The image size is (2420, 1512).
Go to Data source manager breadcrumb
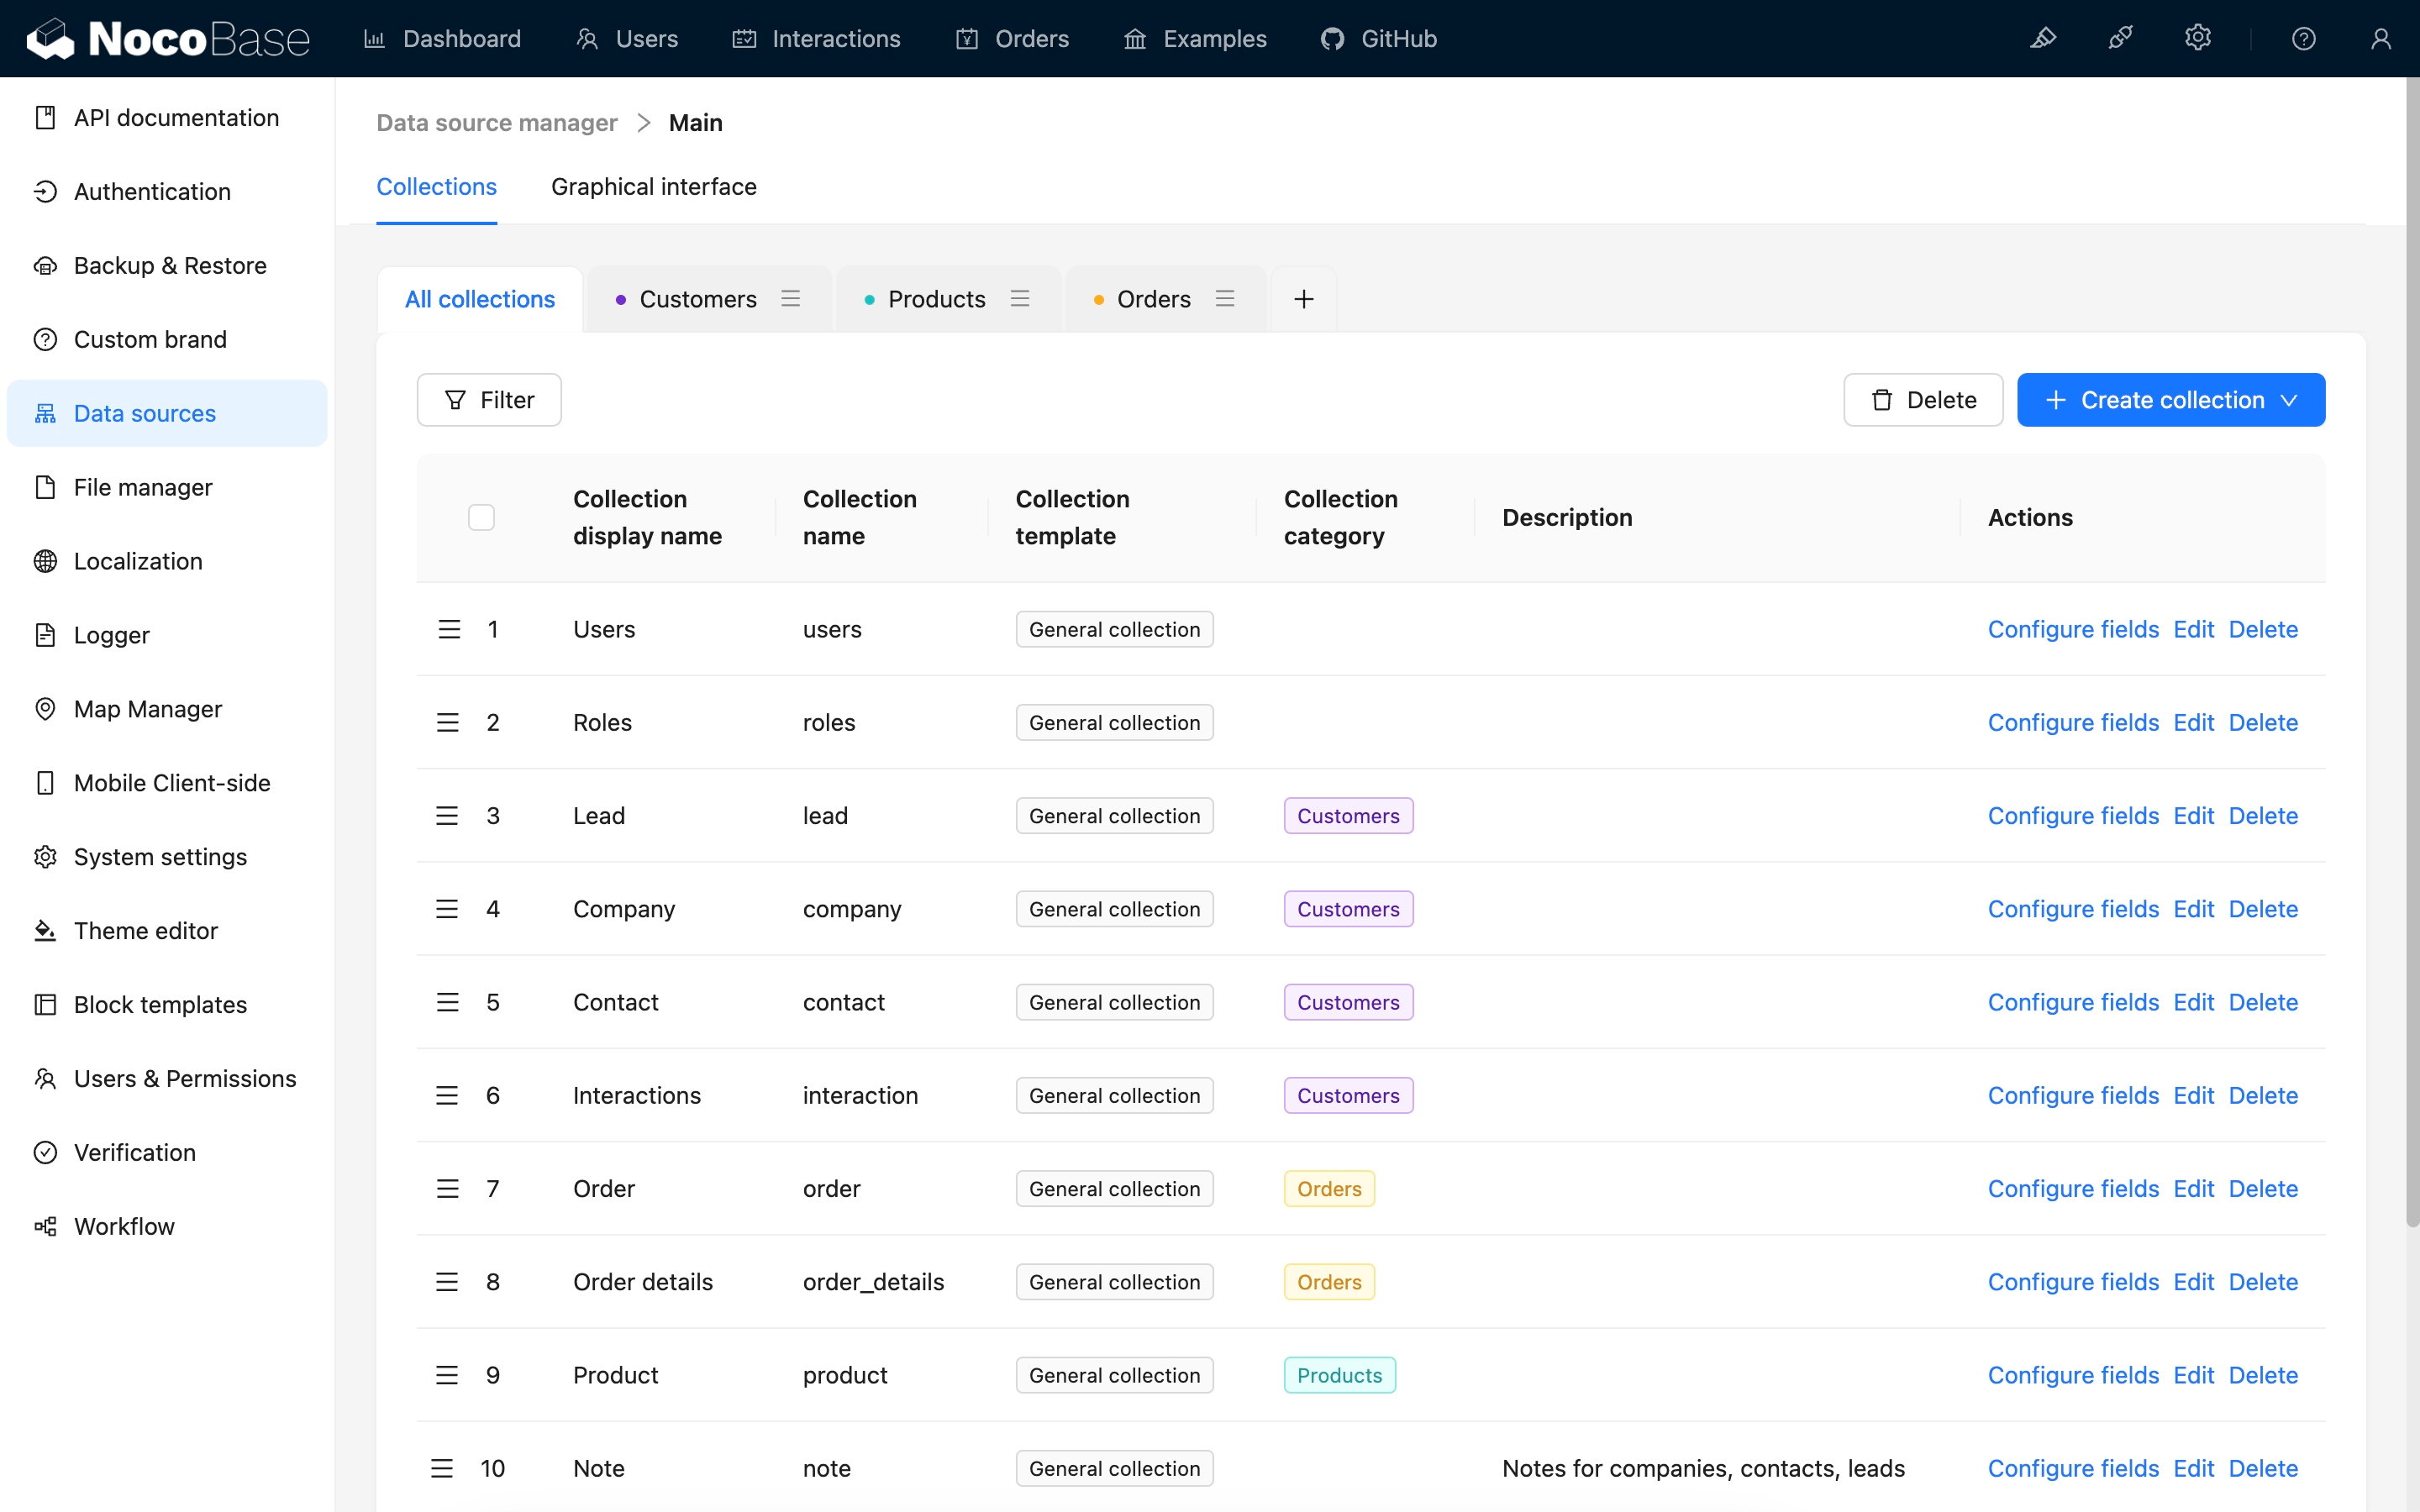pyautogui.click(x=496, y=122)
